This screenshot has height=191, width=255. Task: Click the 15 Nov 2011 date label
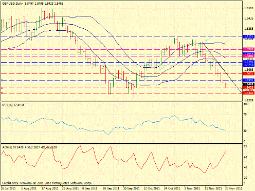tap(213, 188)
